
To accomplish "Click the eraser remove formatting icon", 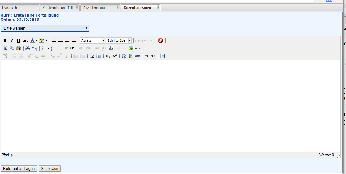I will 92,56.
